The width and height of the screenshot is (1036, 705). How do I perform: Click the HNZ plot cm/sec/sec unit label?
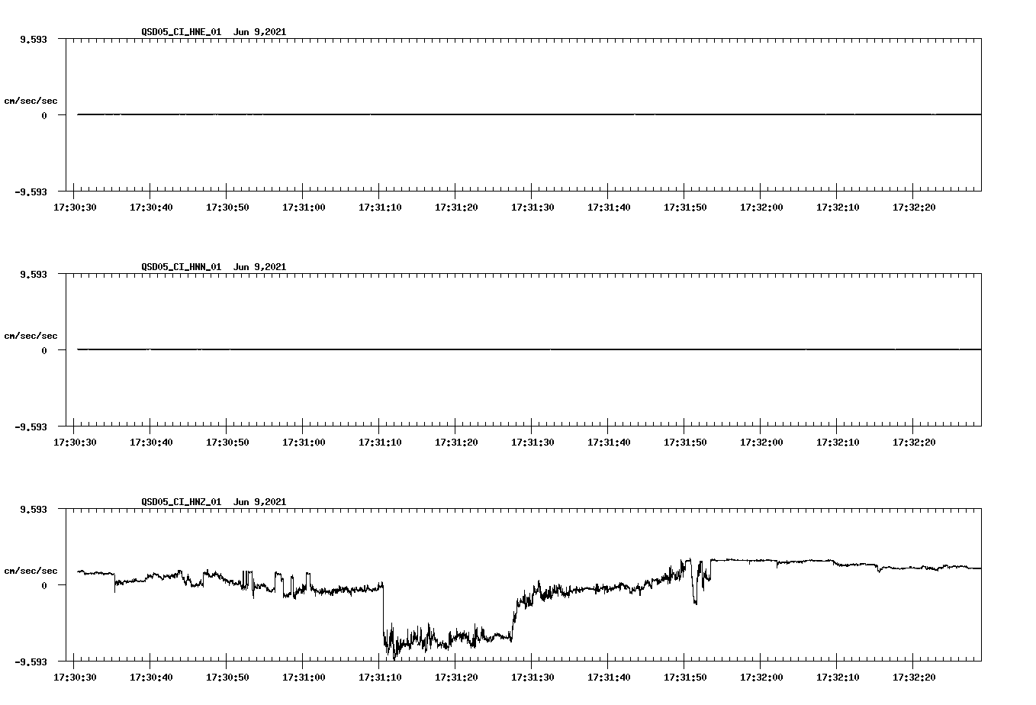click(x=31, y=571)
